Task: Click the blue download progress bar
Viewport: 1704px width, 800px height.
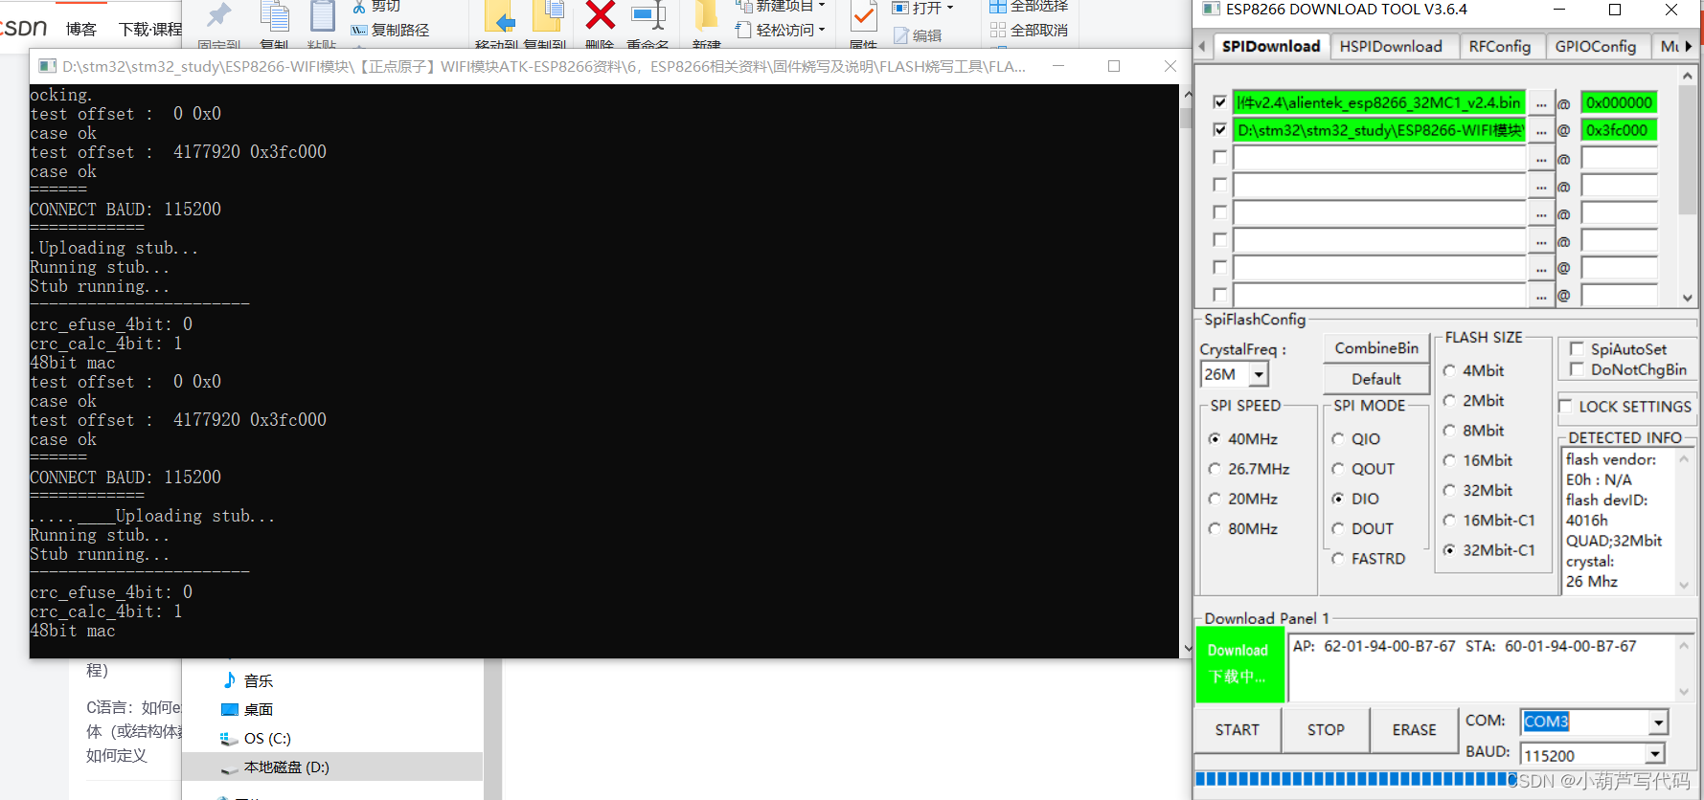Action: (x=1355, y=779)
